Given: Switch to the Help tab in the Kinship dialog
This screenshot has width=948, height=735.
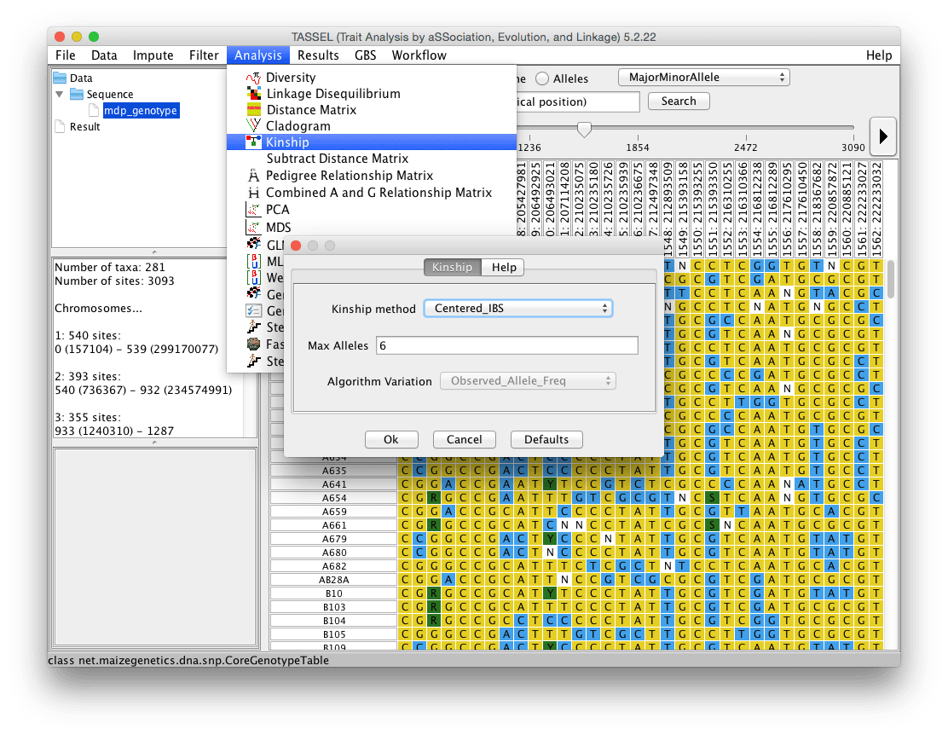Looking at the screenshot, I should point(504,268).
